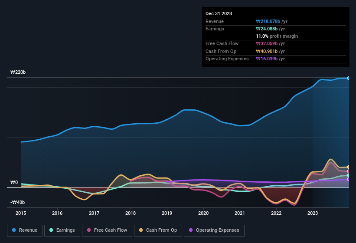Click the ₩32.059b free cash flow value
Image resolution: width=356 pixels, height=243 pixels.
point(267,43)
